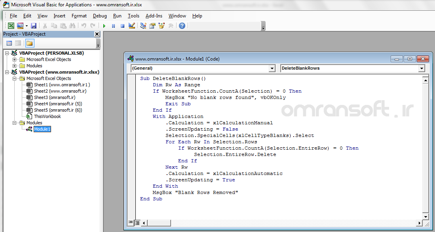Click the Undo arrow icon
435x232 pixels.
(x=84, y=26)
